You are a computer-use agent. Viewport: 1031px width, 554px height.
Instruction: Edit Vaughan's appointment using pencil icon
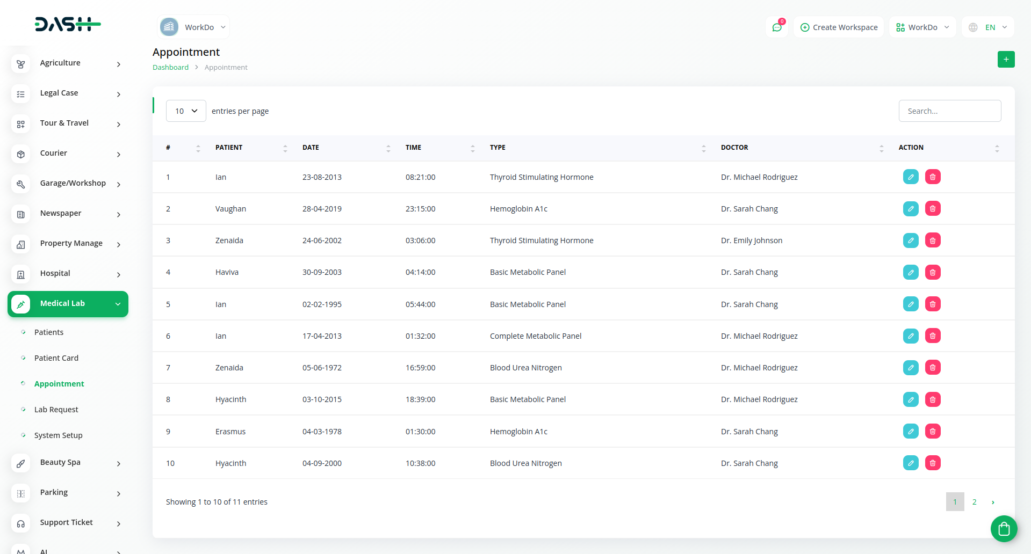point(911,209)
